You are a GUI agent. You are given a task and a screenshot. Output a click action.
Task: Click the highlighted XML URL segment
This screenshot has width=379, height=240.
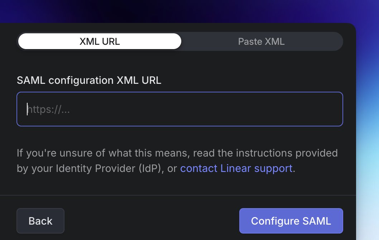(x=99, y=41)
